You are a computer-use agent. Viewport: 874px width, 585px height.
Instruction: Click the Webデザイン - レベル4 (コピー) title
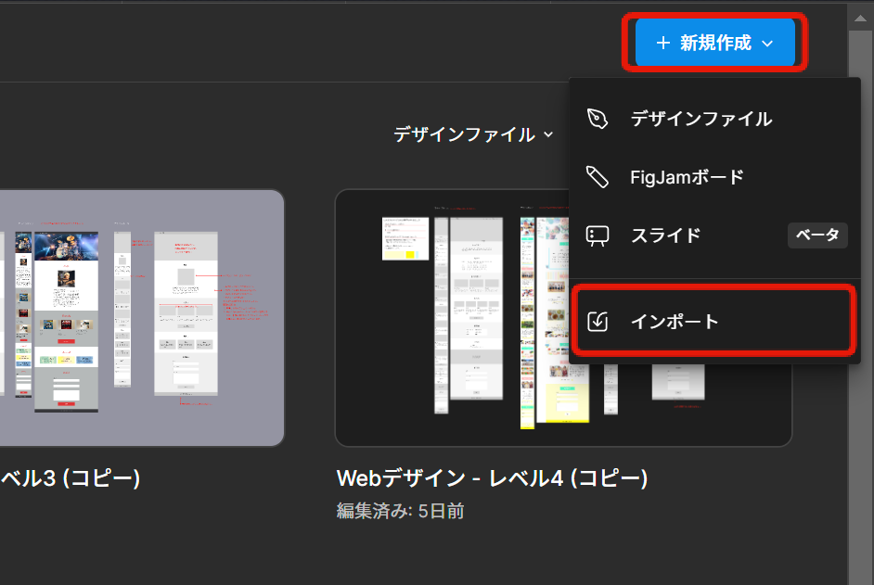click(x=491, y=478)
